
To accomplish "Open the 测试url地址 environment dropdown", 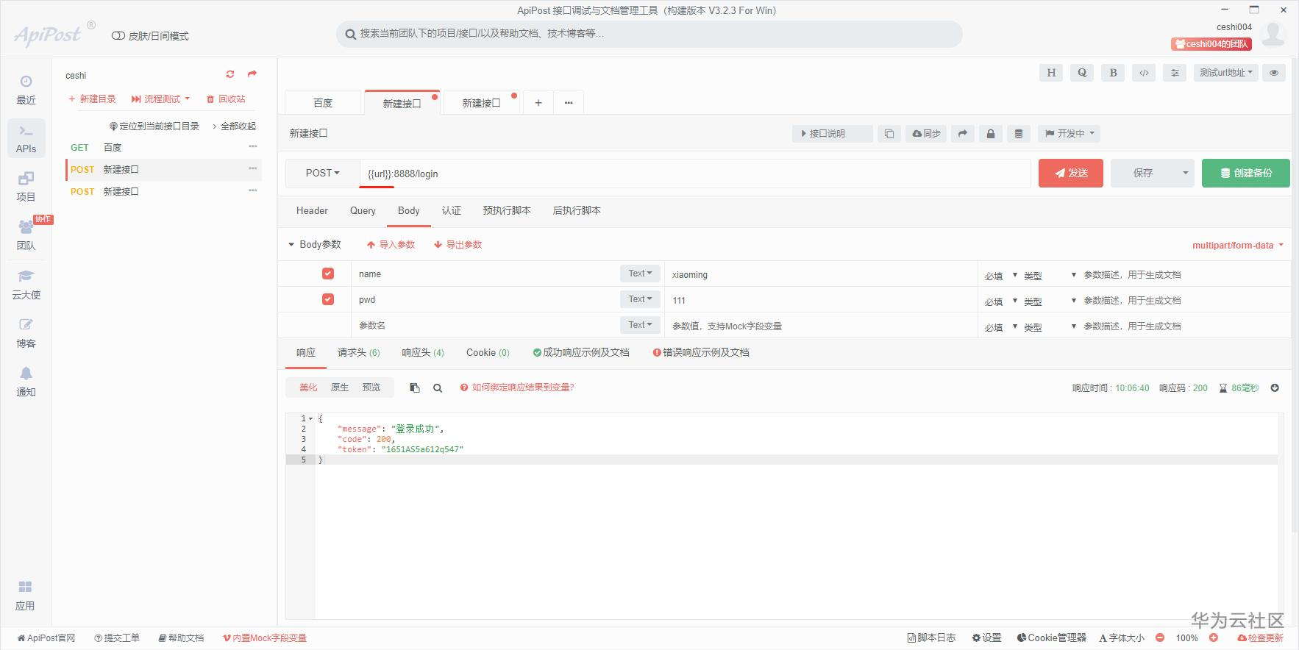I will click(x=1226, y=73).
